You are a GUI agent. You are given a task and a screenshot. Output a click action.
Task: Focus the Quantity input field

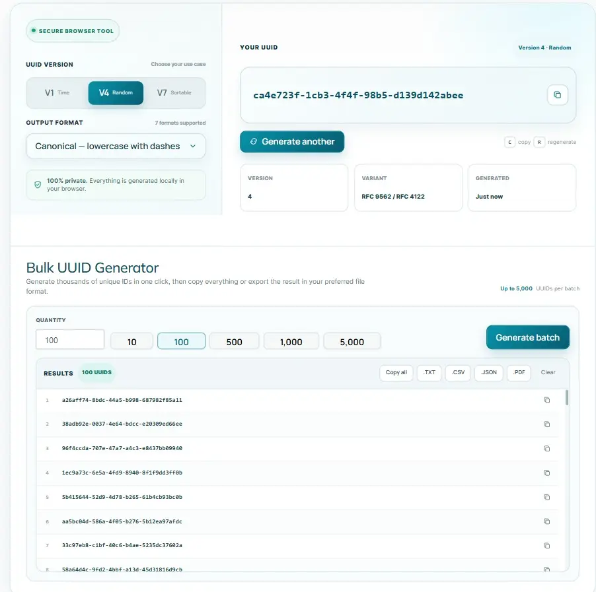click(x=70, y=339)
